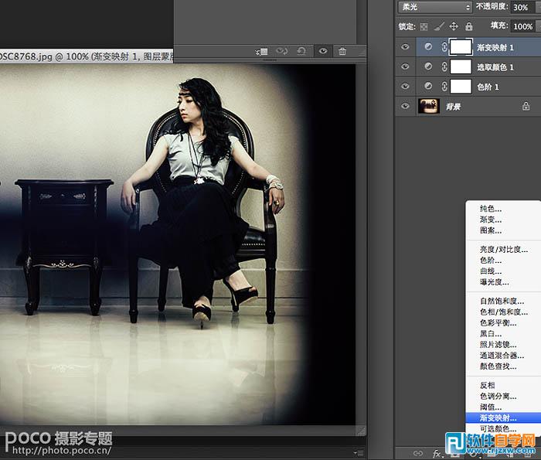
Task: Click the fx layer style icon
Action: [x=437, y=453]
